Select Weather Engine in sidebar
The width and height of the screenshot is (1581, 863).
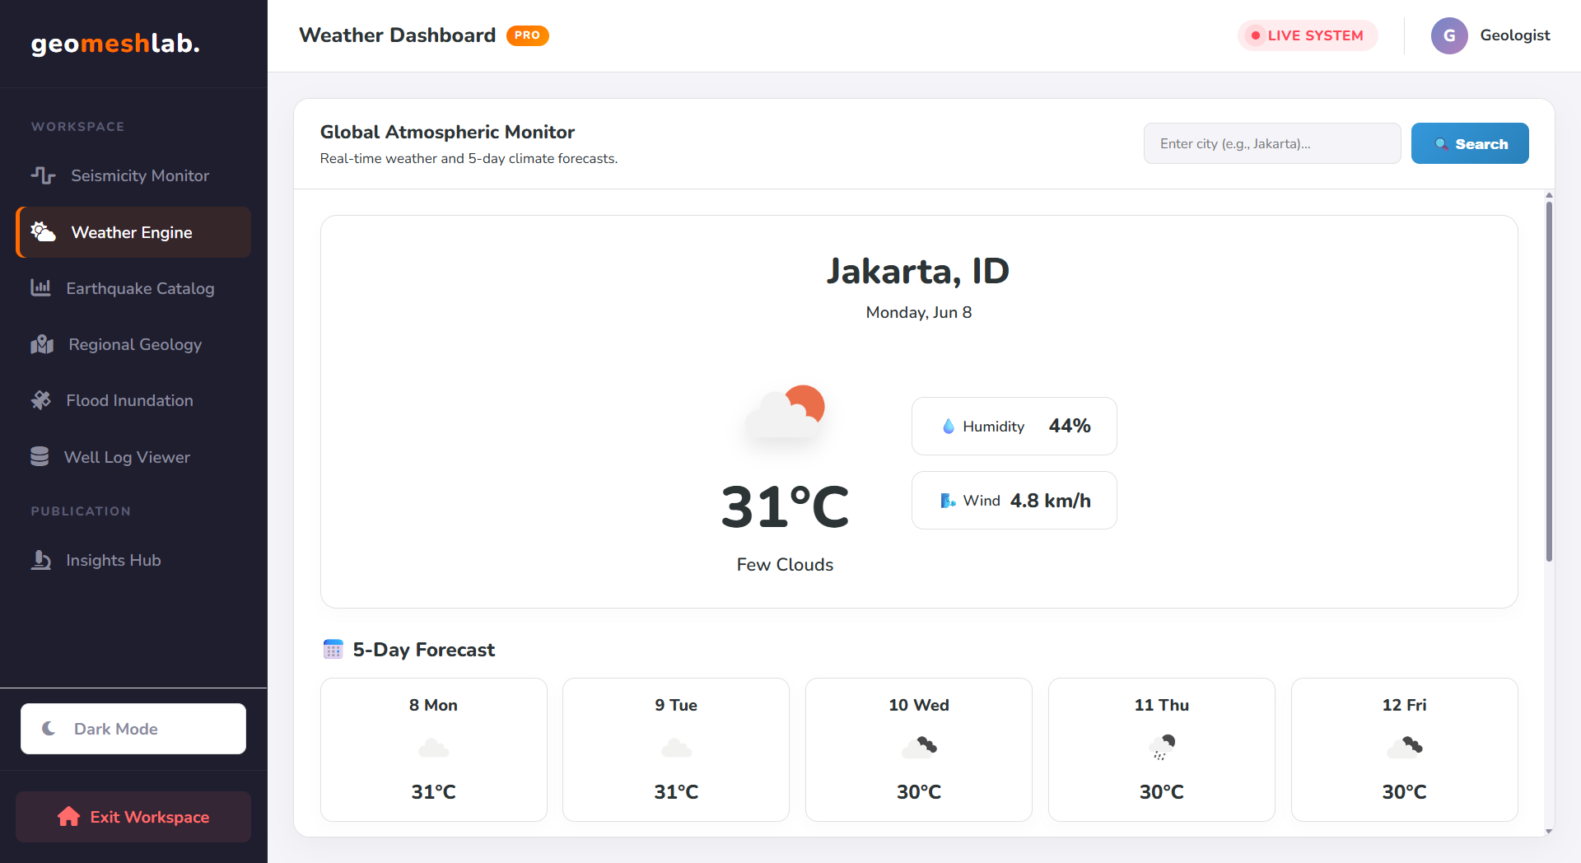(x=133, y=232)
